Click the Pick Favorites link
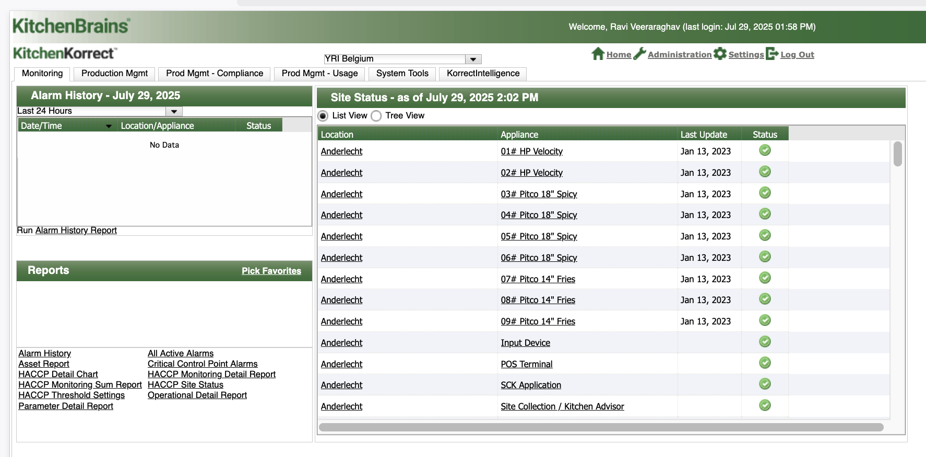This screenshot has width=926, height=457. pos(271,271)
